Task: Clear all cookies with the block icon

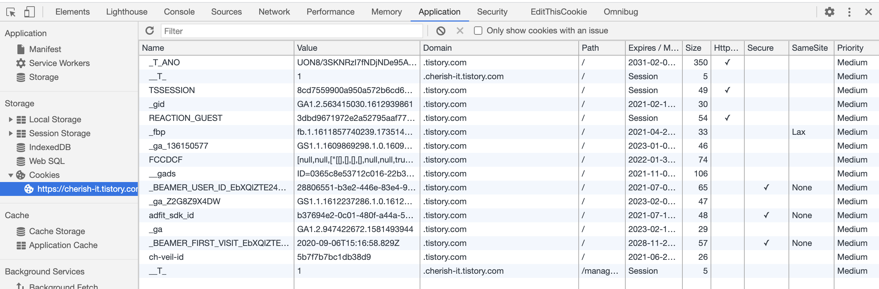Action: tap(441, 31)
